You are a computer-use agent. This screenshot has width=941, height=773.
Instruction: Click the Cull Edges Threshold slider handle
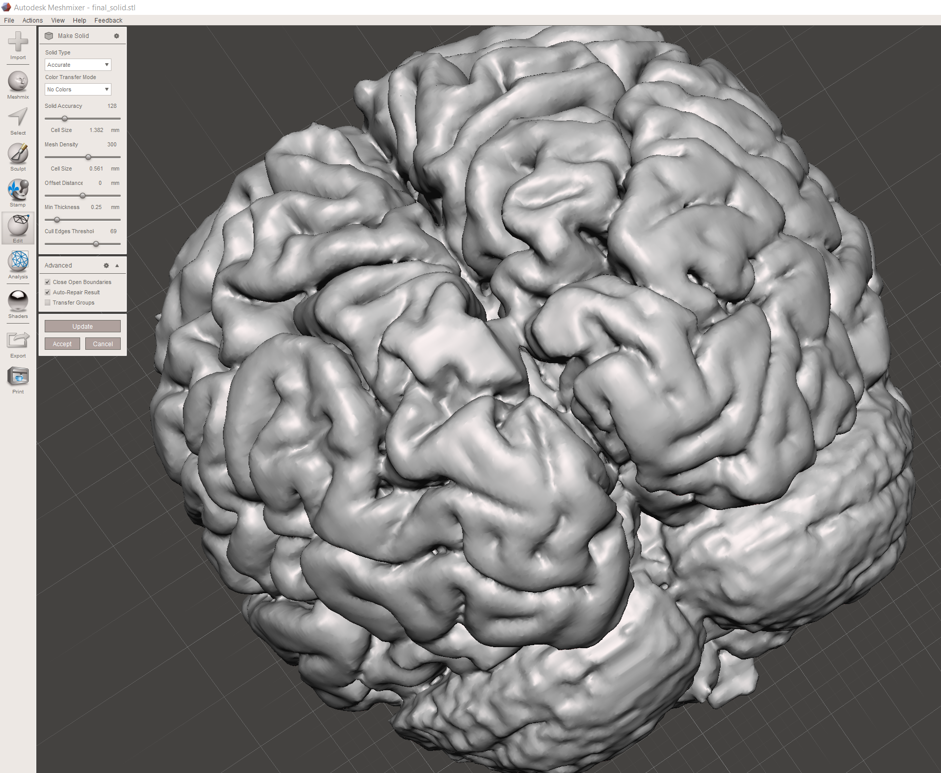pos(96,244)
